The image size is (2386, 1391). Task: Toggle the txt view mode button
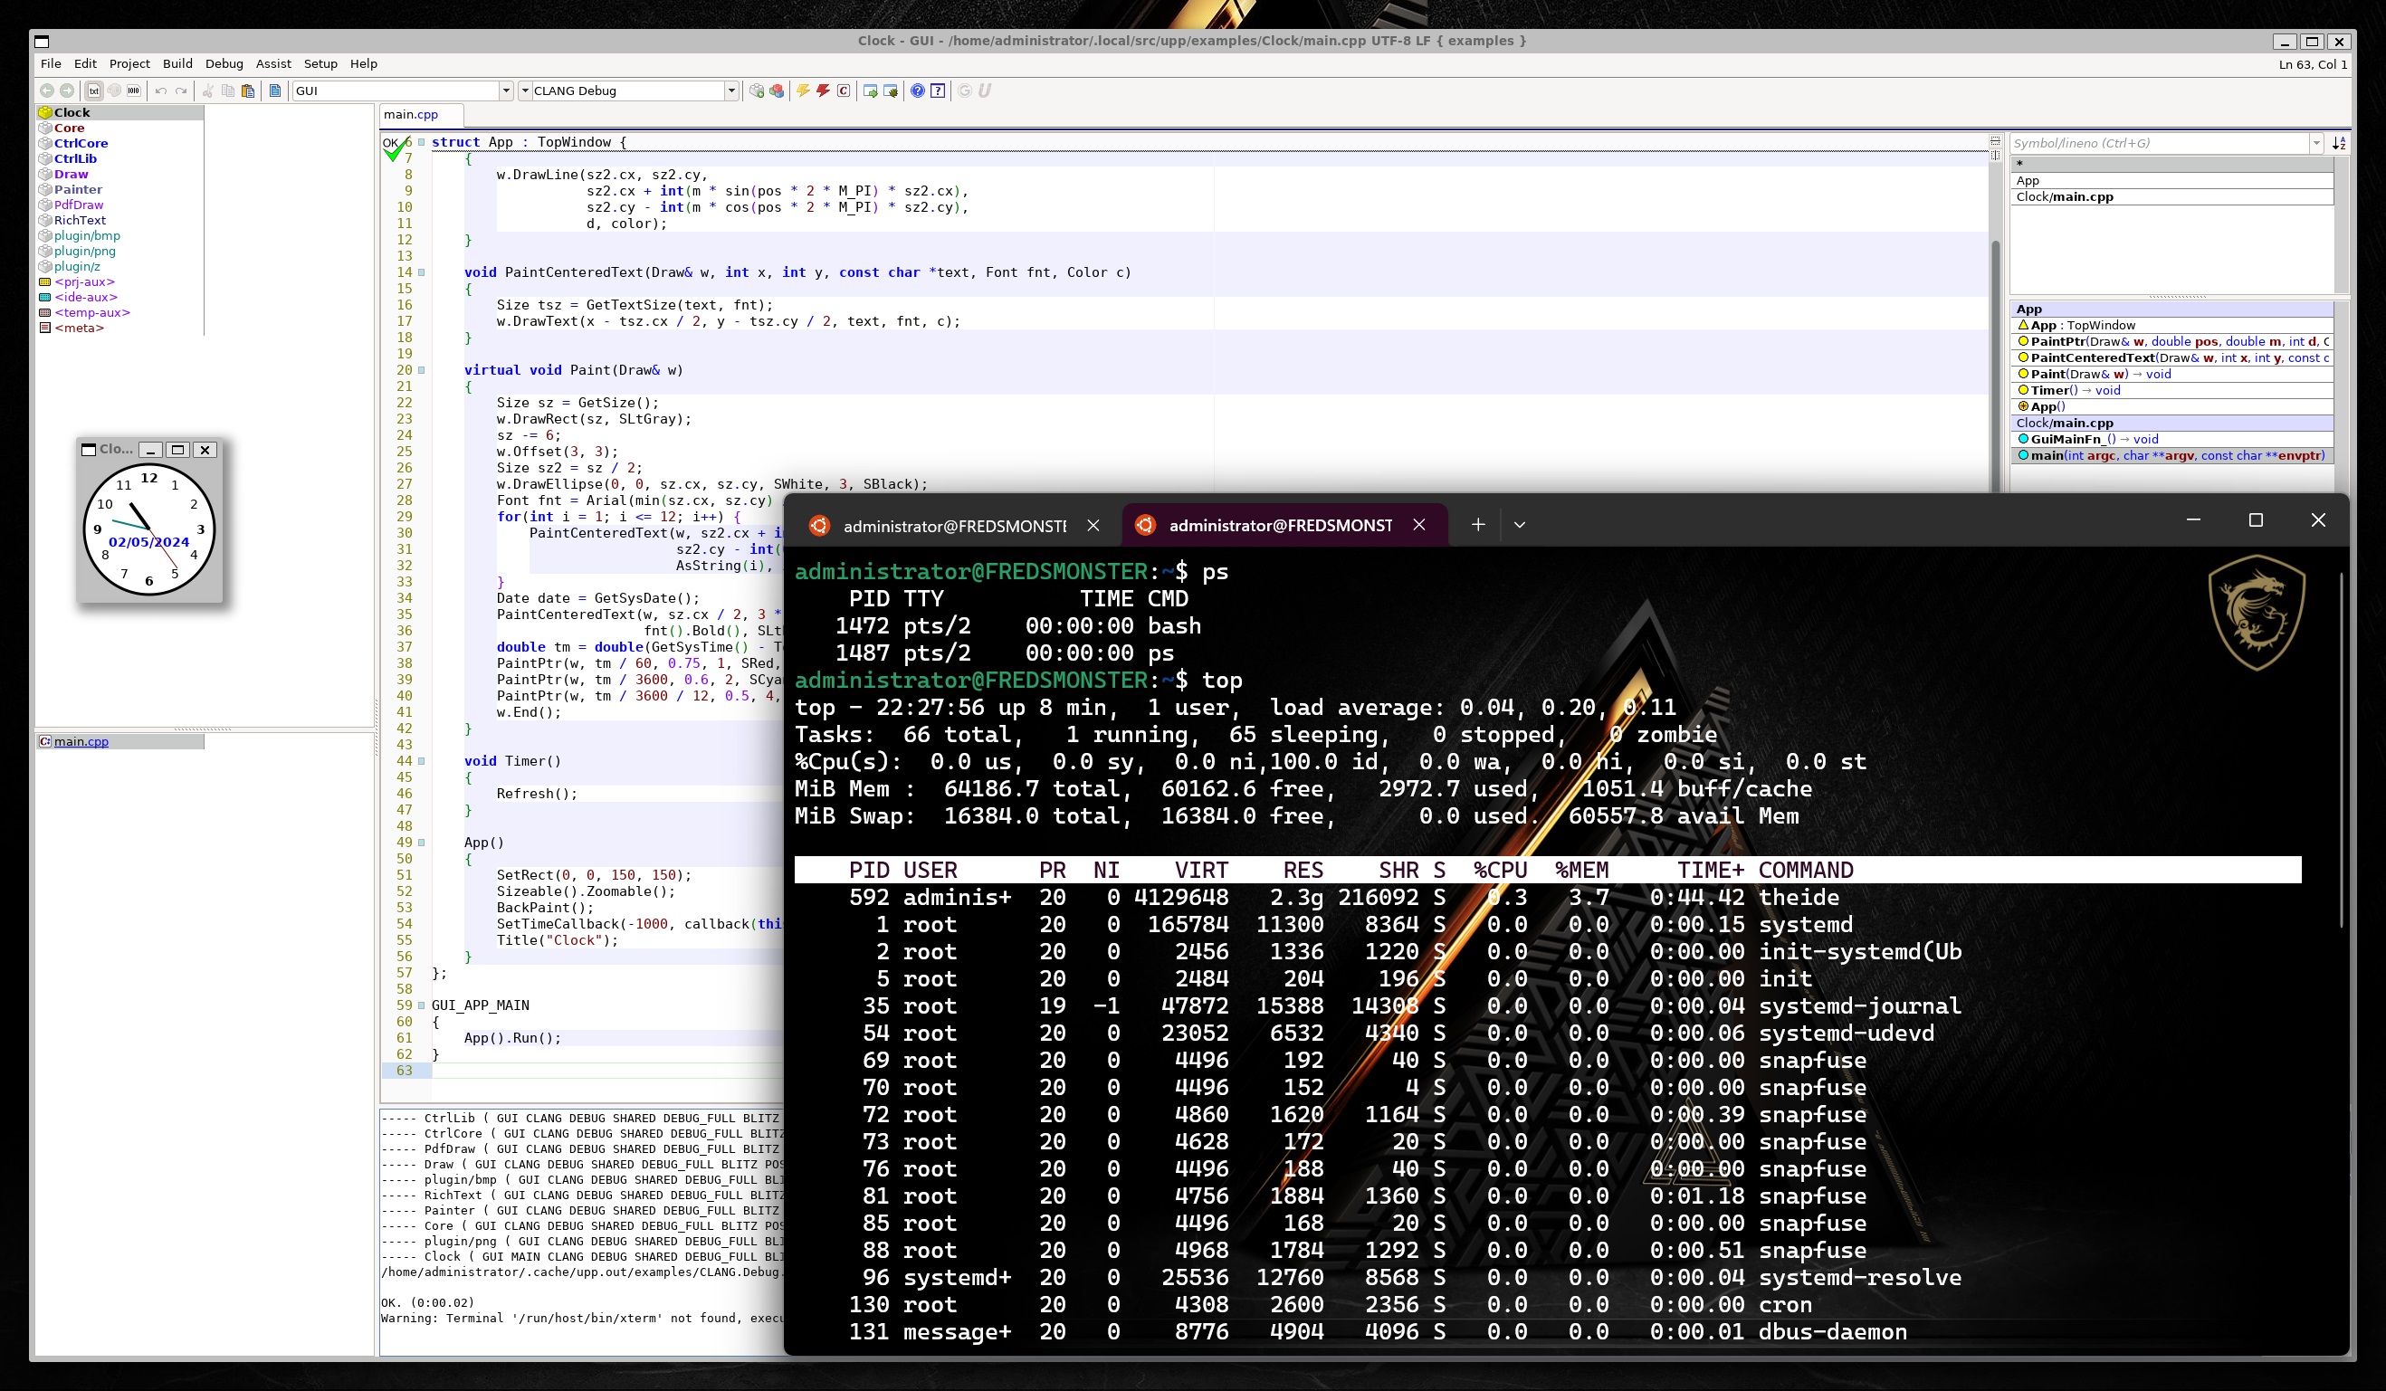94,91
